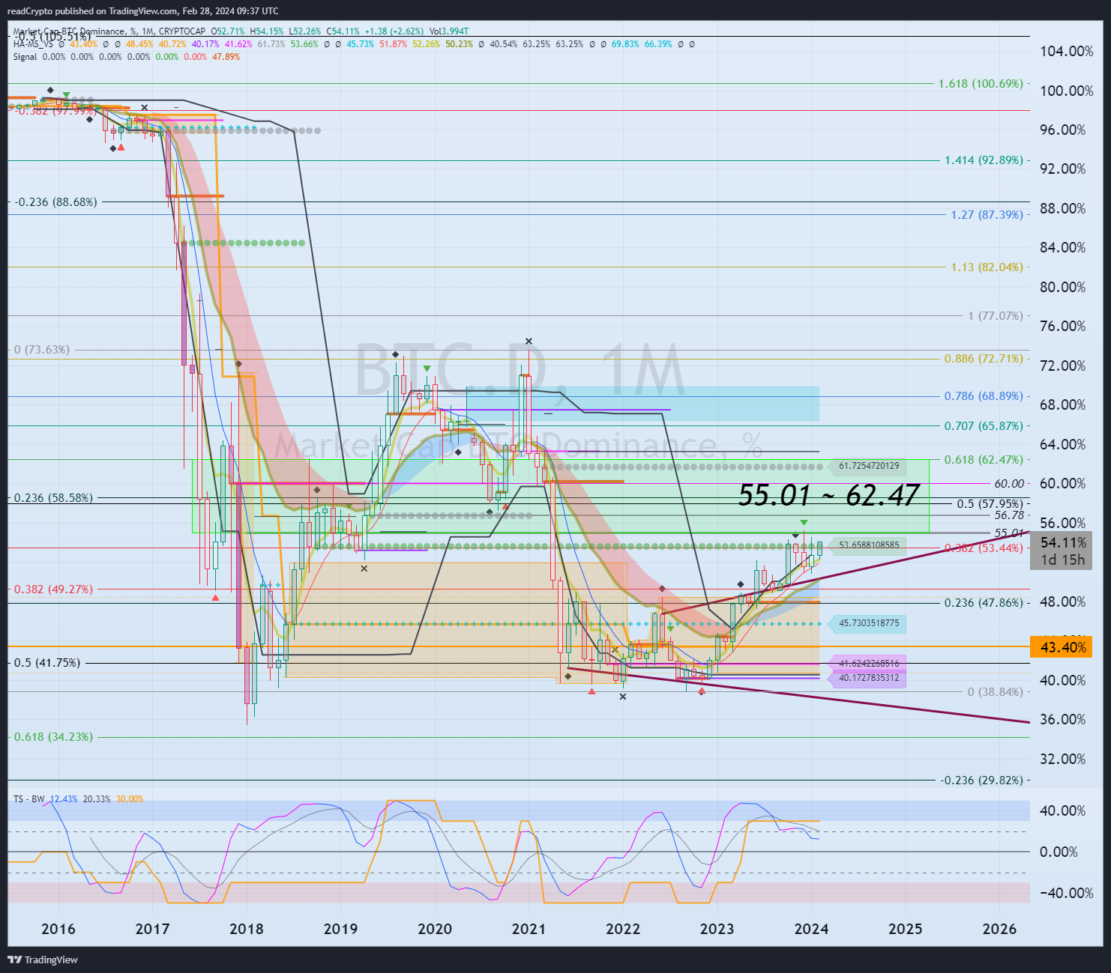Click the 0.786 (68.89%) Fibonacci label
The width and height of the screenshot is (1111, 973).
point(984,396)
